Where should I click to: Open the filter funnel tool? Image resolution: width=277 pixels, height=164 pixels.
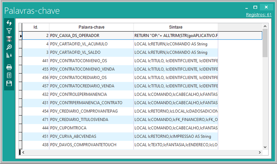tap(9, 31)
